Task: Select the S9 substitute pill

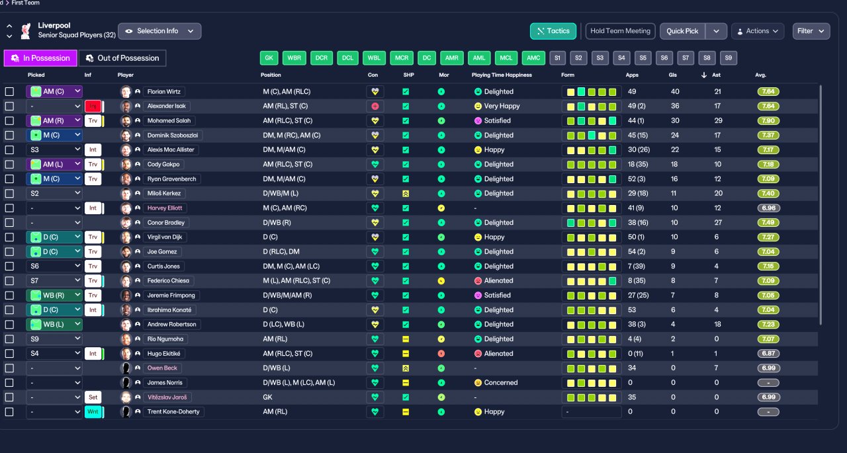Action: (728, 58)
